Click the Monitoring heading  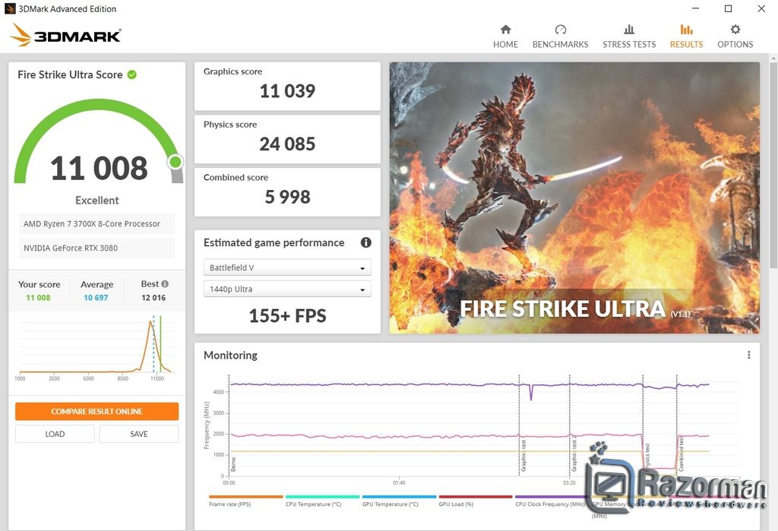[231, 356]
